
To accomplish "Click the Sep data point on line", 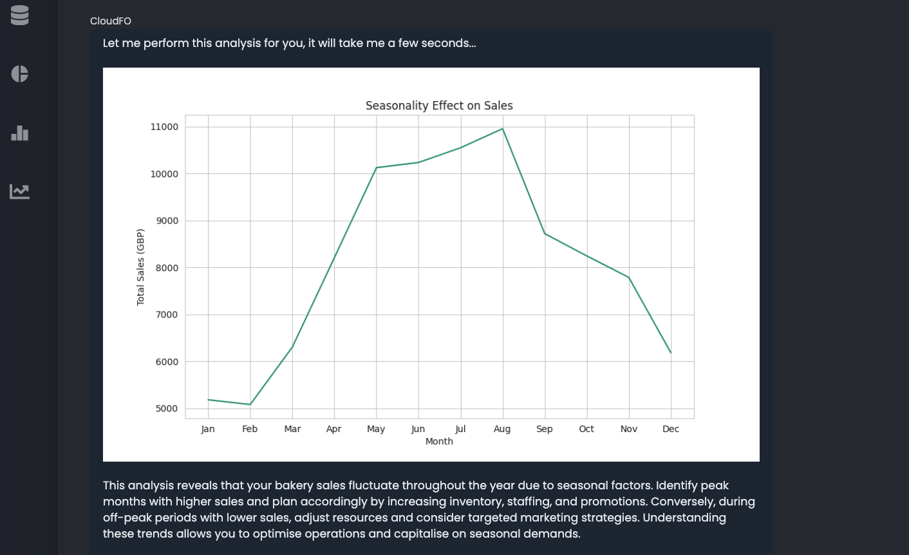I will (x=545, y=233).
